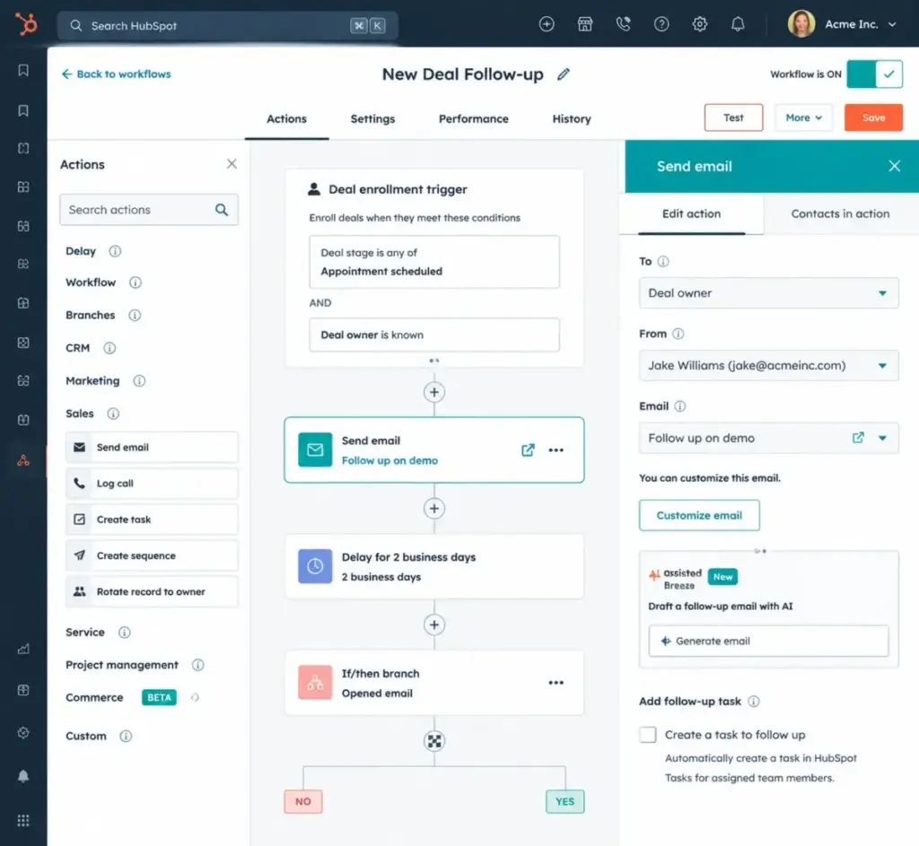Click info icon next to Marketing
This screenshot has width=919, height=846.
coord(139,380)
